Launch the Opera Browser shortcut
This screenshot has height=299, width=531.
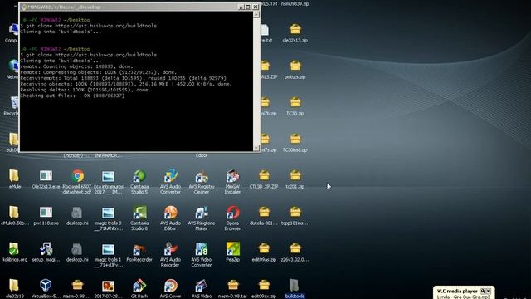(232, 218)
